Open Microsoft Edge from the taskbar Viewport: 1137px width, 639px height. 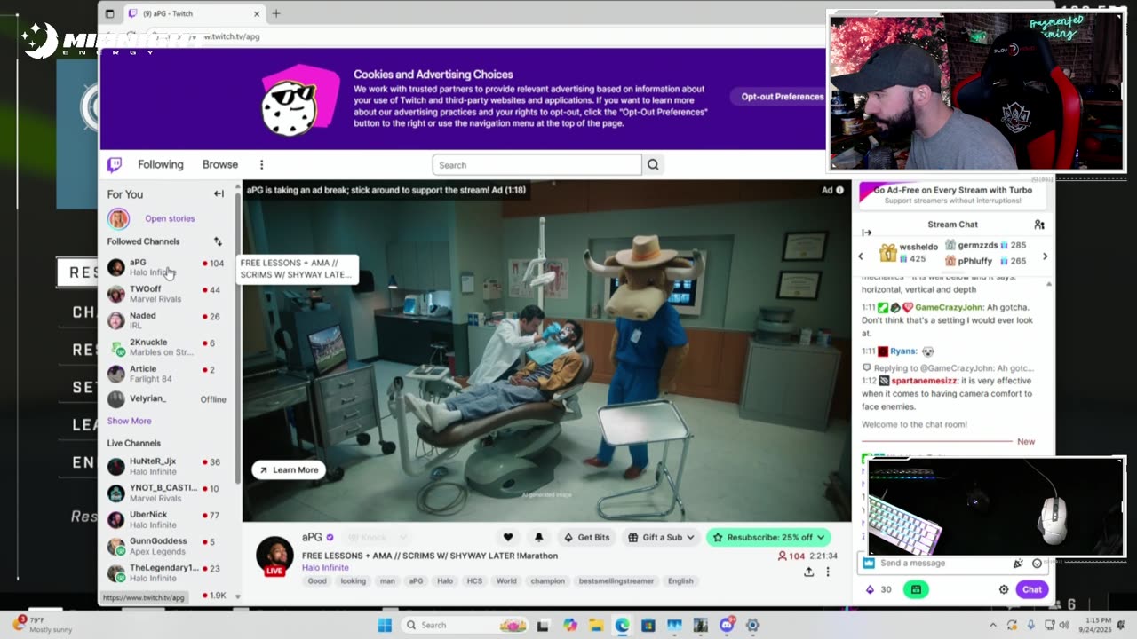(622, 625)
